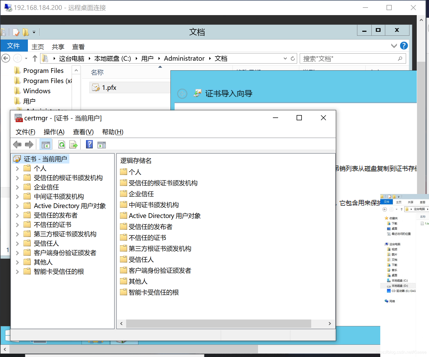Click the certmgr forward arrow icon
The image size is (429, 357).
tap(29, 144)
